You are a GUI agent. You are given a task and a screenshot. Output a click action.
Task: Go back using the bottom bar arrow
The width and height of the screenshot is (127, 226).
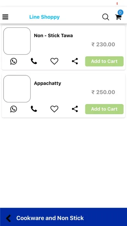pyautogui.click(x=8, y=218)
